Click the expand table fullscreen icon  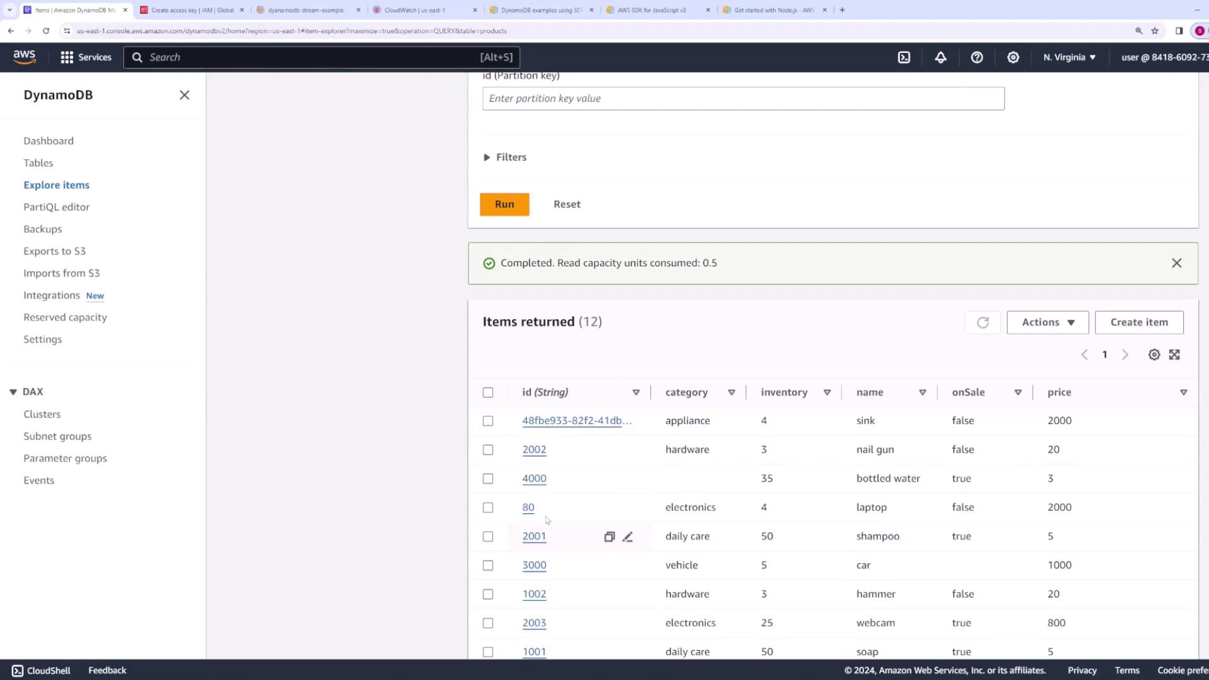[x=1174, y=354]
